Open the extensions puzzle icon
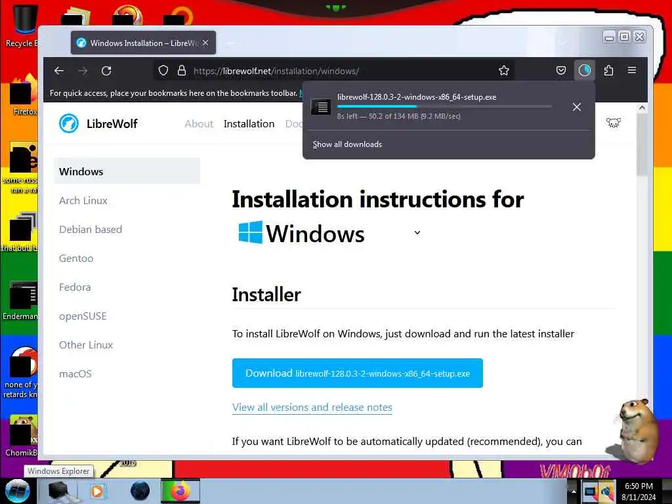 coord(608,70)
